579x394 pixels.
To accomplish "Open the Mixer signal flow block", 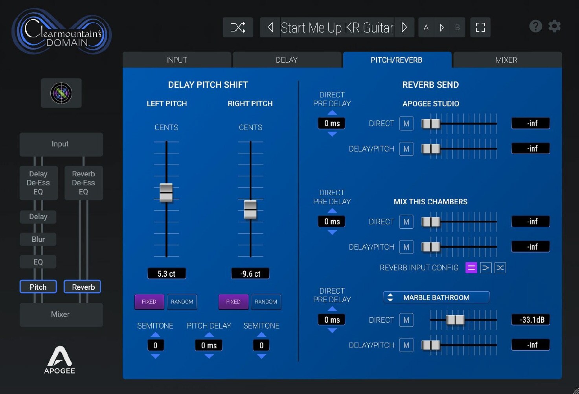I will pos(61,314).
